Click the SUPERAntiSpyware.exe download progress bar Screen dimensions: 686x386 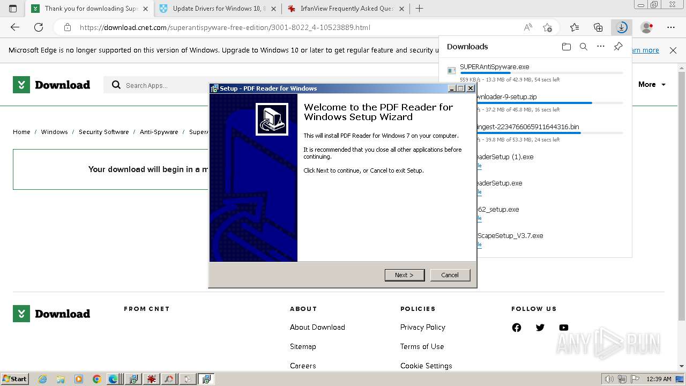(x=541, y=72)
